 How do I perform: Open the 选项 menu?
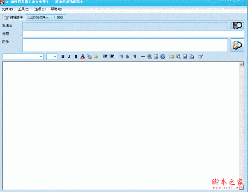40,9
